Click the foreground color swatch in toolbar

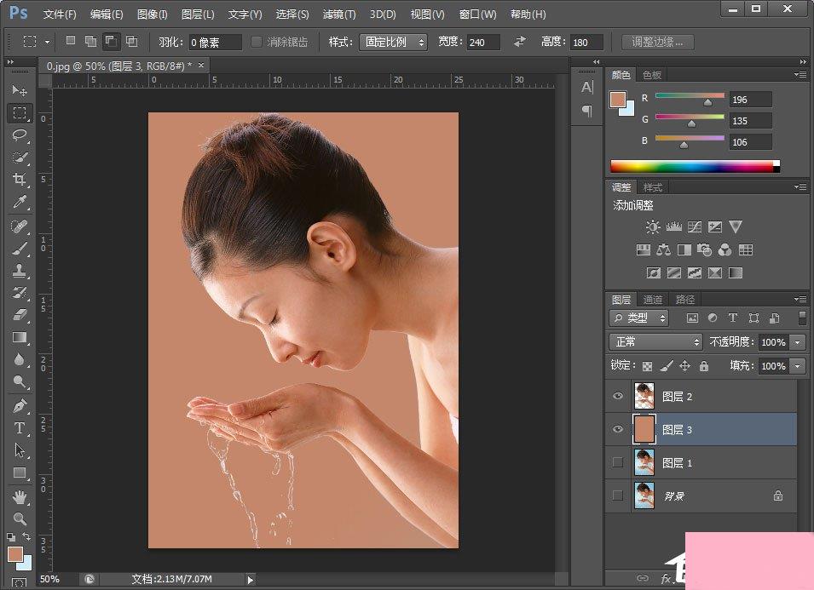15,554
